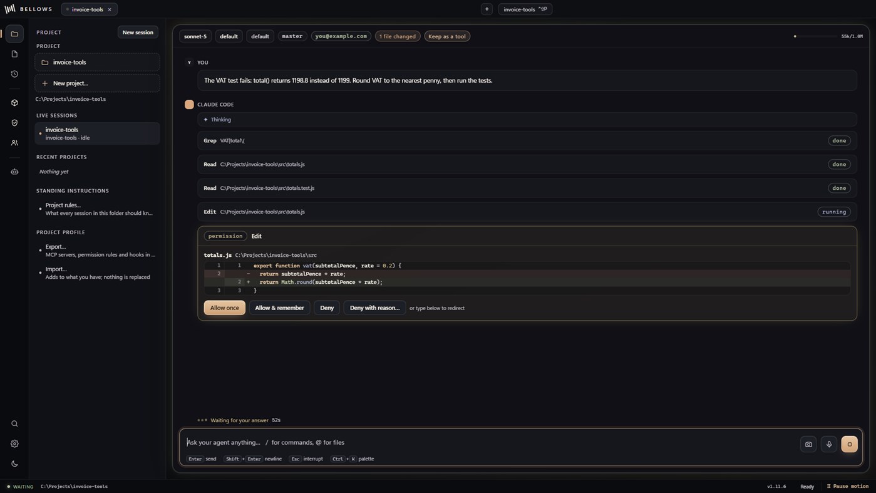The height and width of the screenshot is (493, 876).
Task: Select the invoice-tools *0P tab at top center
Action: coord(525,9)
